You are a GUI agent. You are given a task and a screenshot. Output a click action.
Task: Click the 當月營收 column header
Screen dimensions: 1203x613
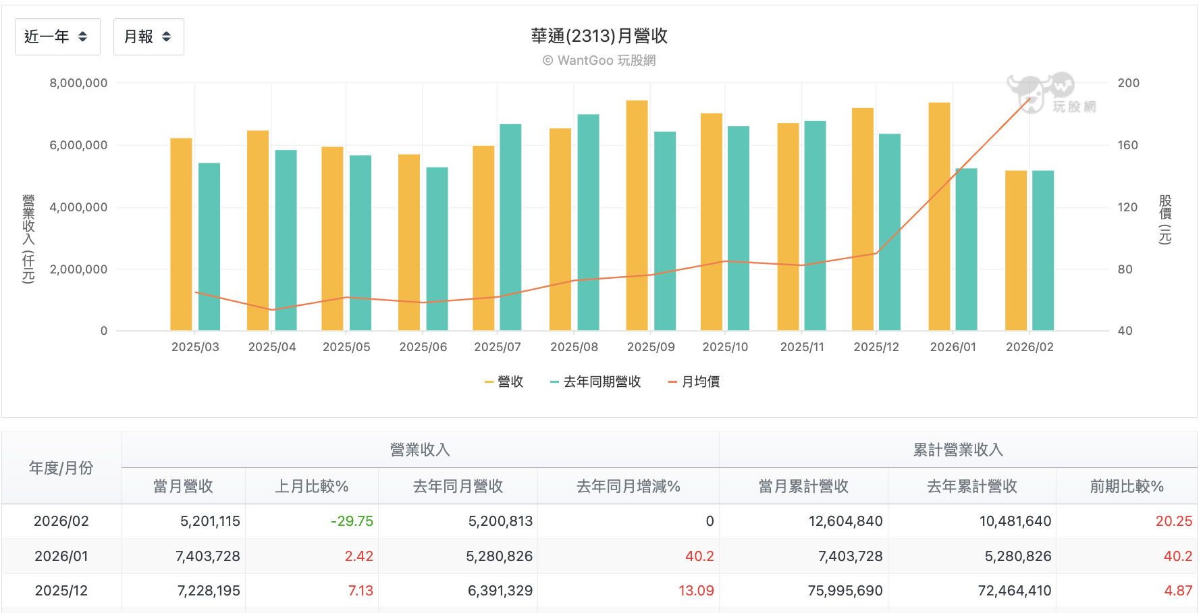[183, 486]
